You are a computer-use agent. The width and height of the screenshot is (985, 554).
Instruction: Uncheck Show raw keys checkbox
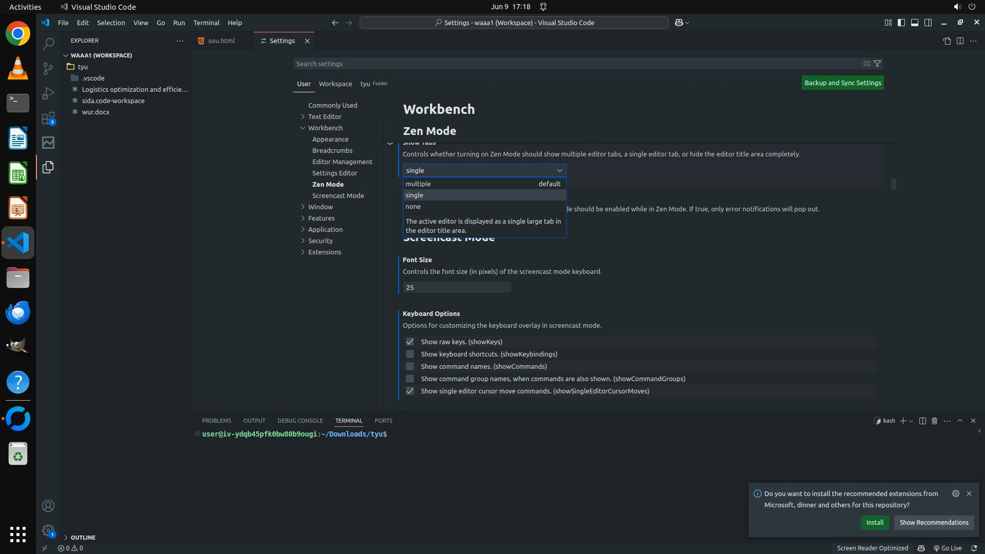[x=409, y=342]
